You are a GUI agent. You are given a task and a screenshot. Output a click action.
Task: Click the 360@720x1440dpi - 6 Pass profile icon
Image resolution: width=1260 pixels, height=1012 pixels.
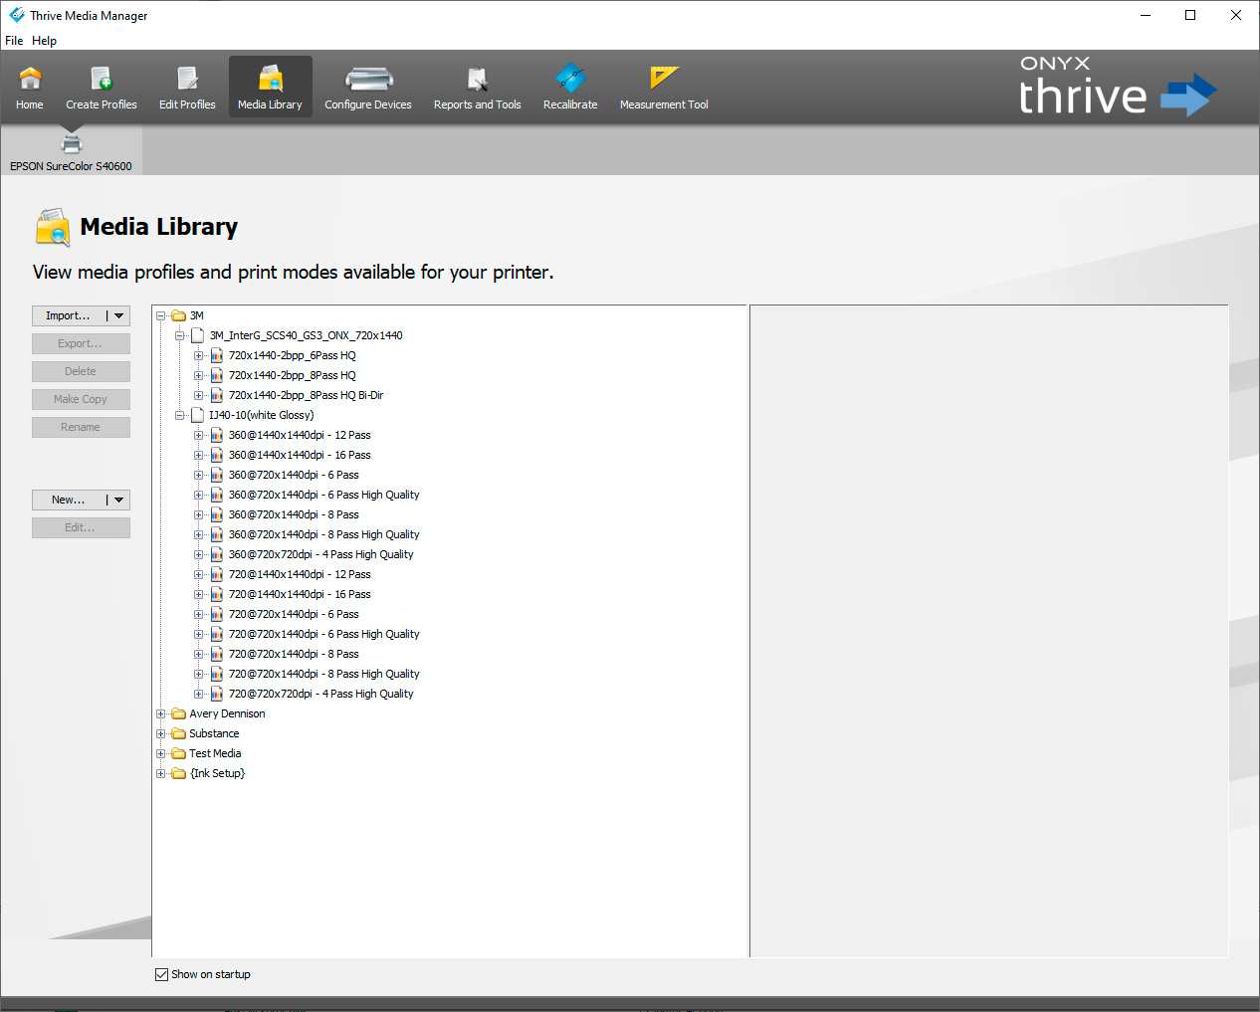[x=217, y=475]
